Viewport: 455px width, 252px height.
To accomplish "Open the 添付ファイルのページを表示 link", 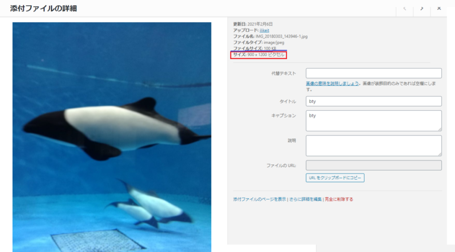I will [x=259, y=199].
